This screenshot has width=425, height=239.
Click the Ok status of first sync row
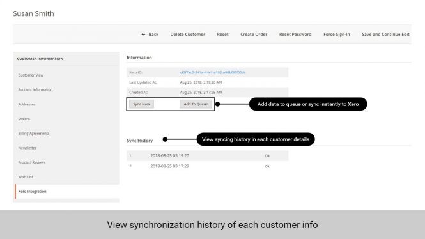coord(267,156)
